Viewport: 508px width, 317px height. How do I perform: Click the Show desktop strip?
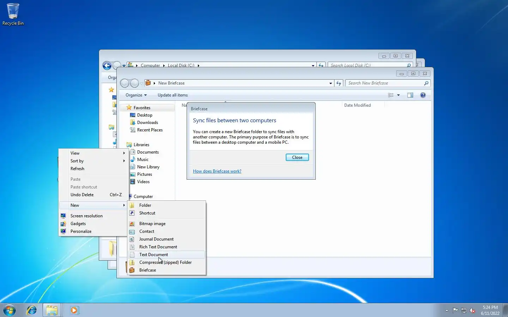[505, 310]
